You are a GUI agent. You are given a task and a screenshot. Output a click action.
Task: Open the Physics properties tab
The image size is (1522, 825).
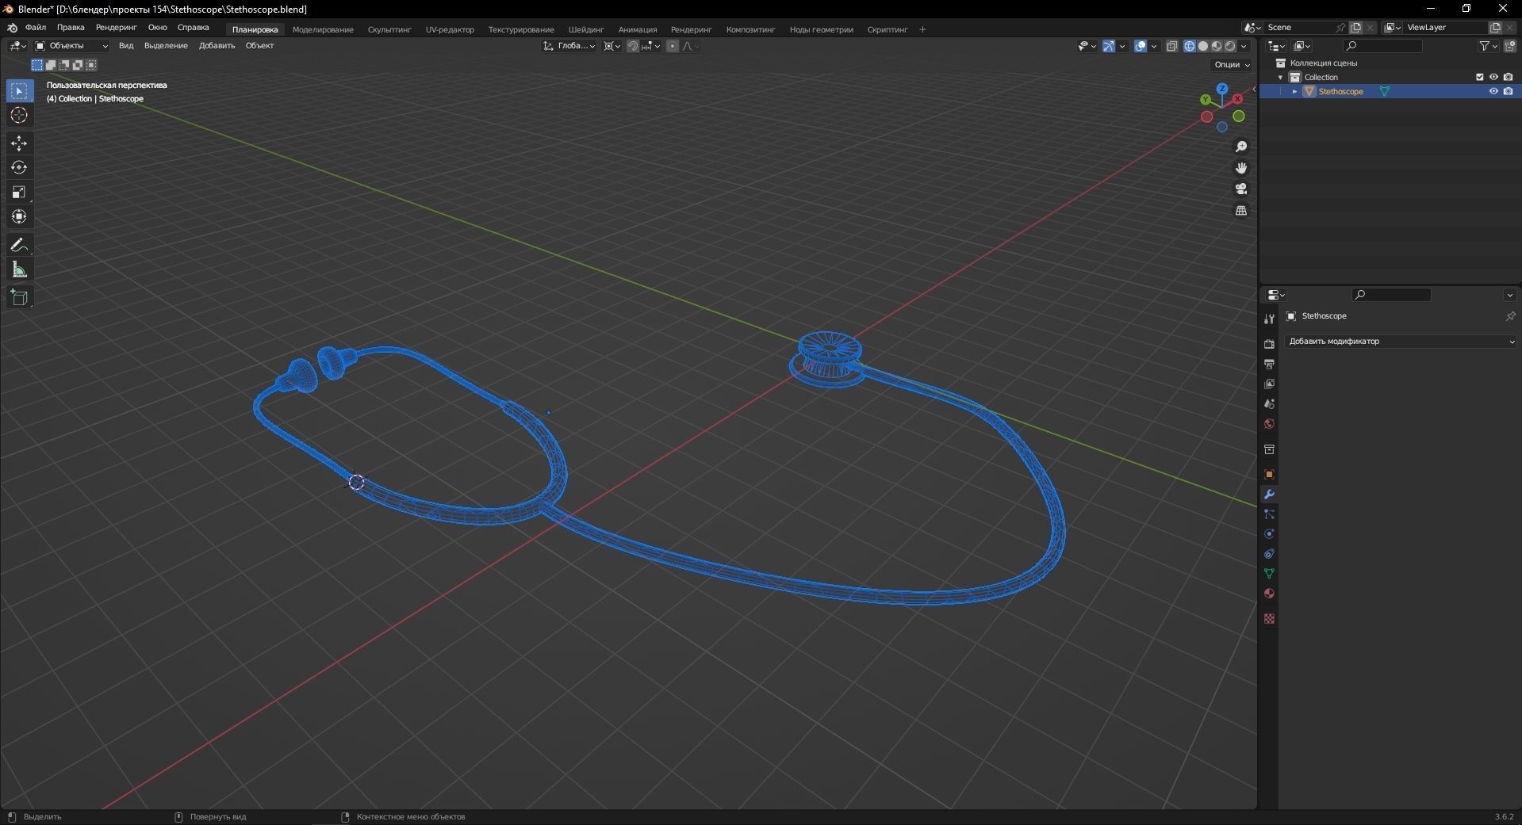[1269, 534]
